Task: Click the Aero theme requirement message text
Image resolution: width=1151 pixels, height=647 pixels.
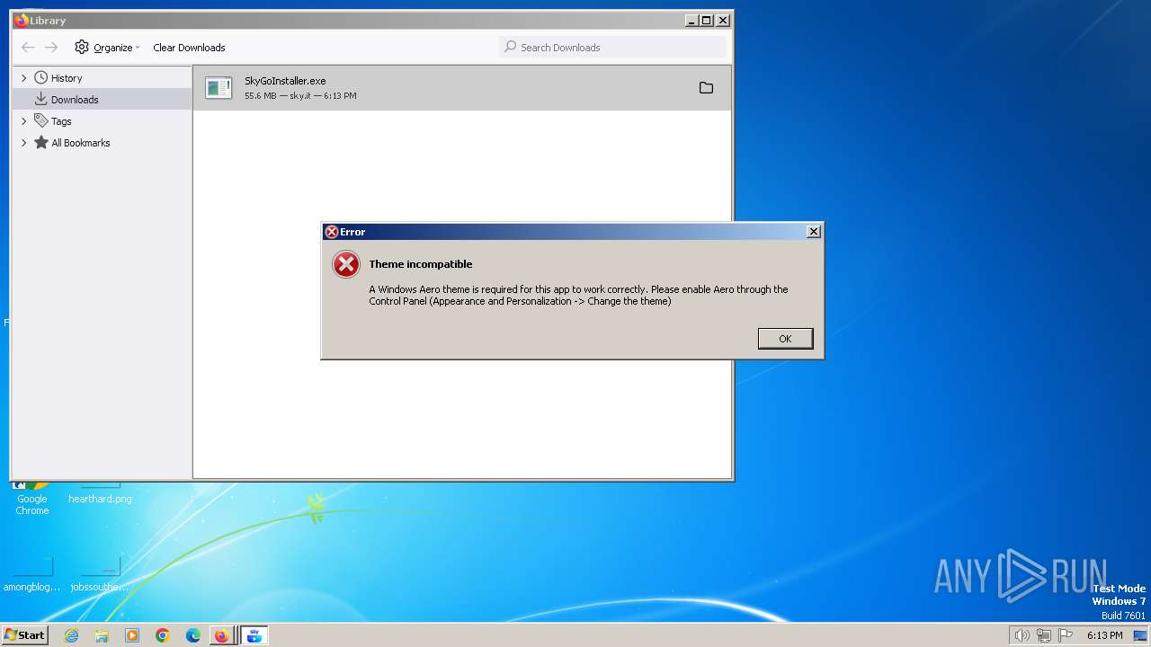Action: [578, 296]
